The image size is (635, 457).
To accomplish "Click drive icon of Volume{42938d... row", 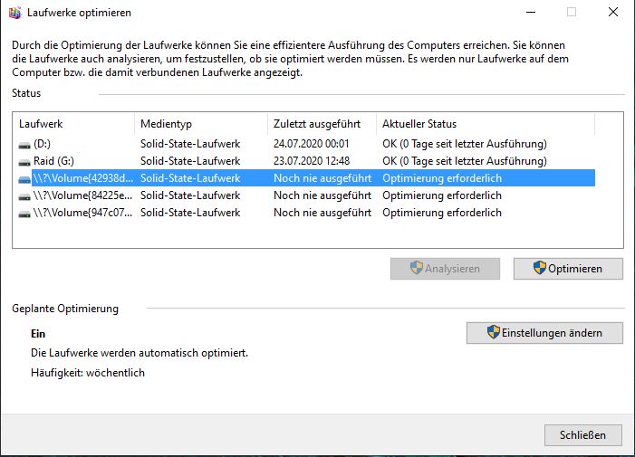I will 24,179.
